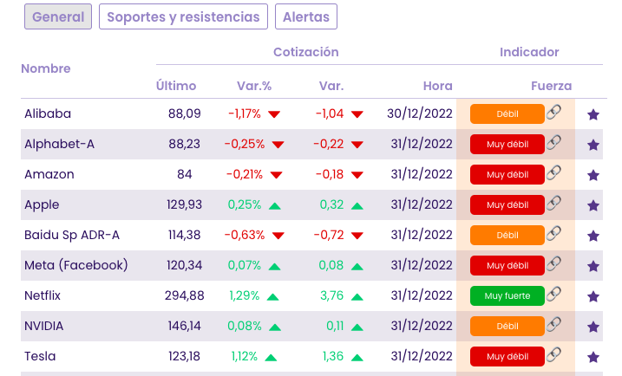Image resolution: width=622 pixels, height=376 pixels.
Task: Click the Fuerza column header
Action: click(551, 86)
